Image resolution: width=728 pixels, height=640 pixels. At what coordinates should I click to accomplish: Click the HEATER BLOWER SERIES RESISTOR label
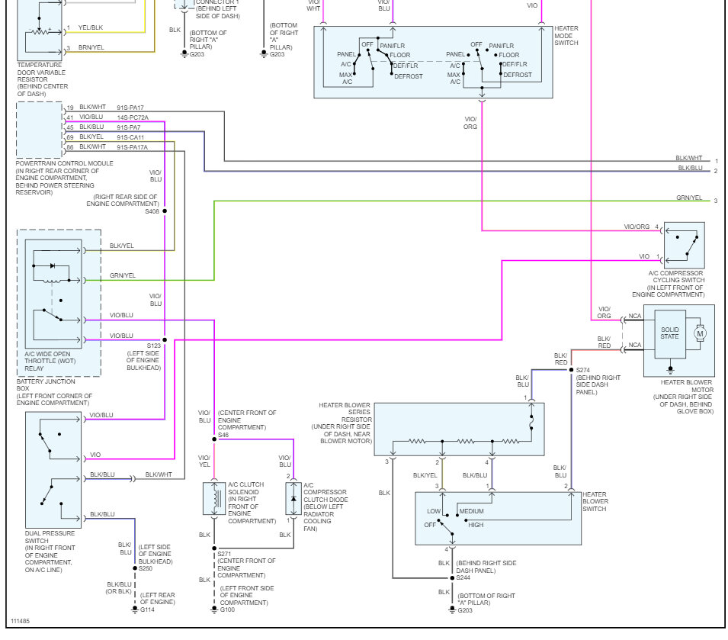[345, 413]
